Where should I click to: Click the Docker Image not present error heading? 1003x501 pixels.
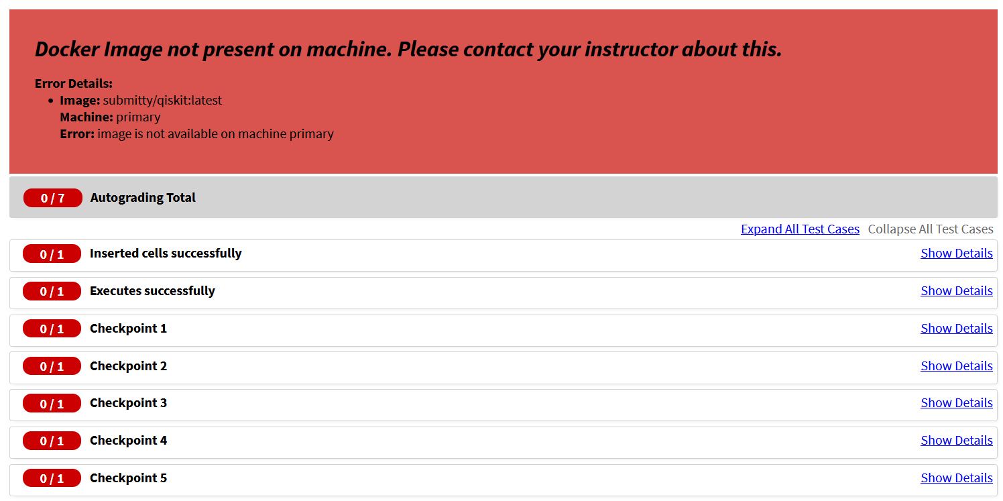(x=408, y=49)
